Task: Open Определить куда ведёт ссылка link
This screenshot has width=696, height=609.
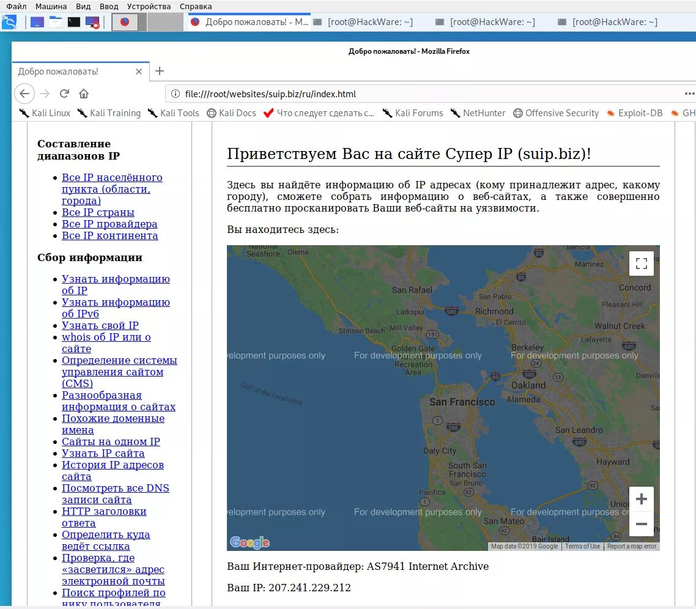Action: coord(106,540)
